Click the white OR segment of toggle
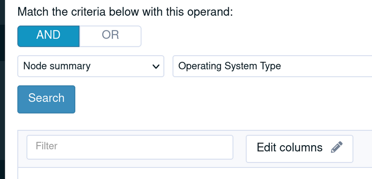The width and height of the screenshot is (372, 179). [x=110, y=36]
